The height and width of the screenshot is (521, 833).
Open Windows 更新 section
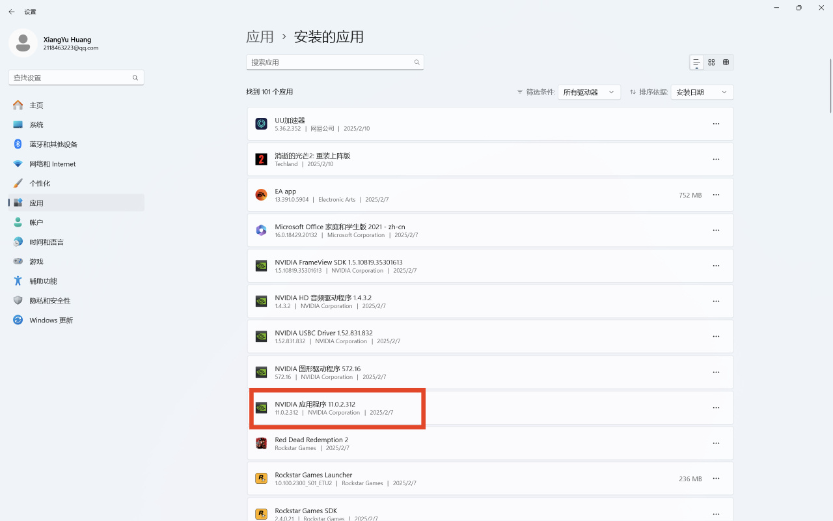tap(76, 320)
